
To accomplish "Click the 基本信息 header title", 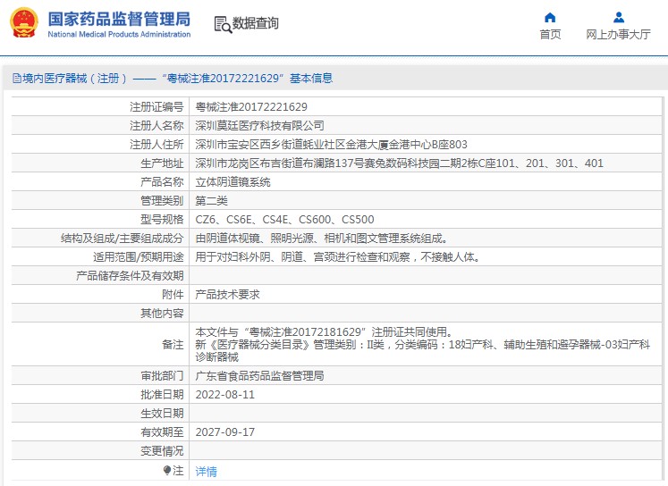I will [x=311, y=79].
